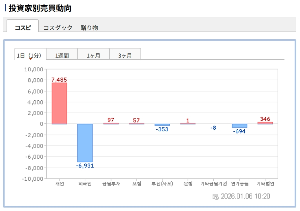Screen dimensions: 300x211
Task: Click the 은행 x-axis label
Action: coord(188,184)
